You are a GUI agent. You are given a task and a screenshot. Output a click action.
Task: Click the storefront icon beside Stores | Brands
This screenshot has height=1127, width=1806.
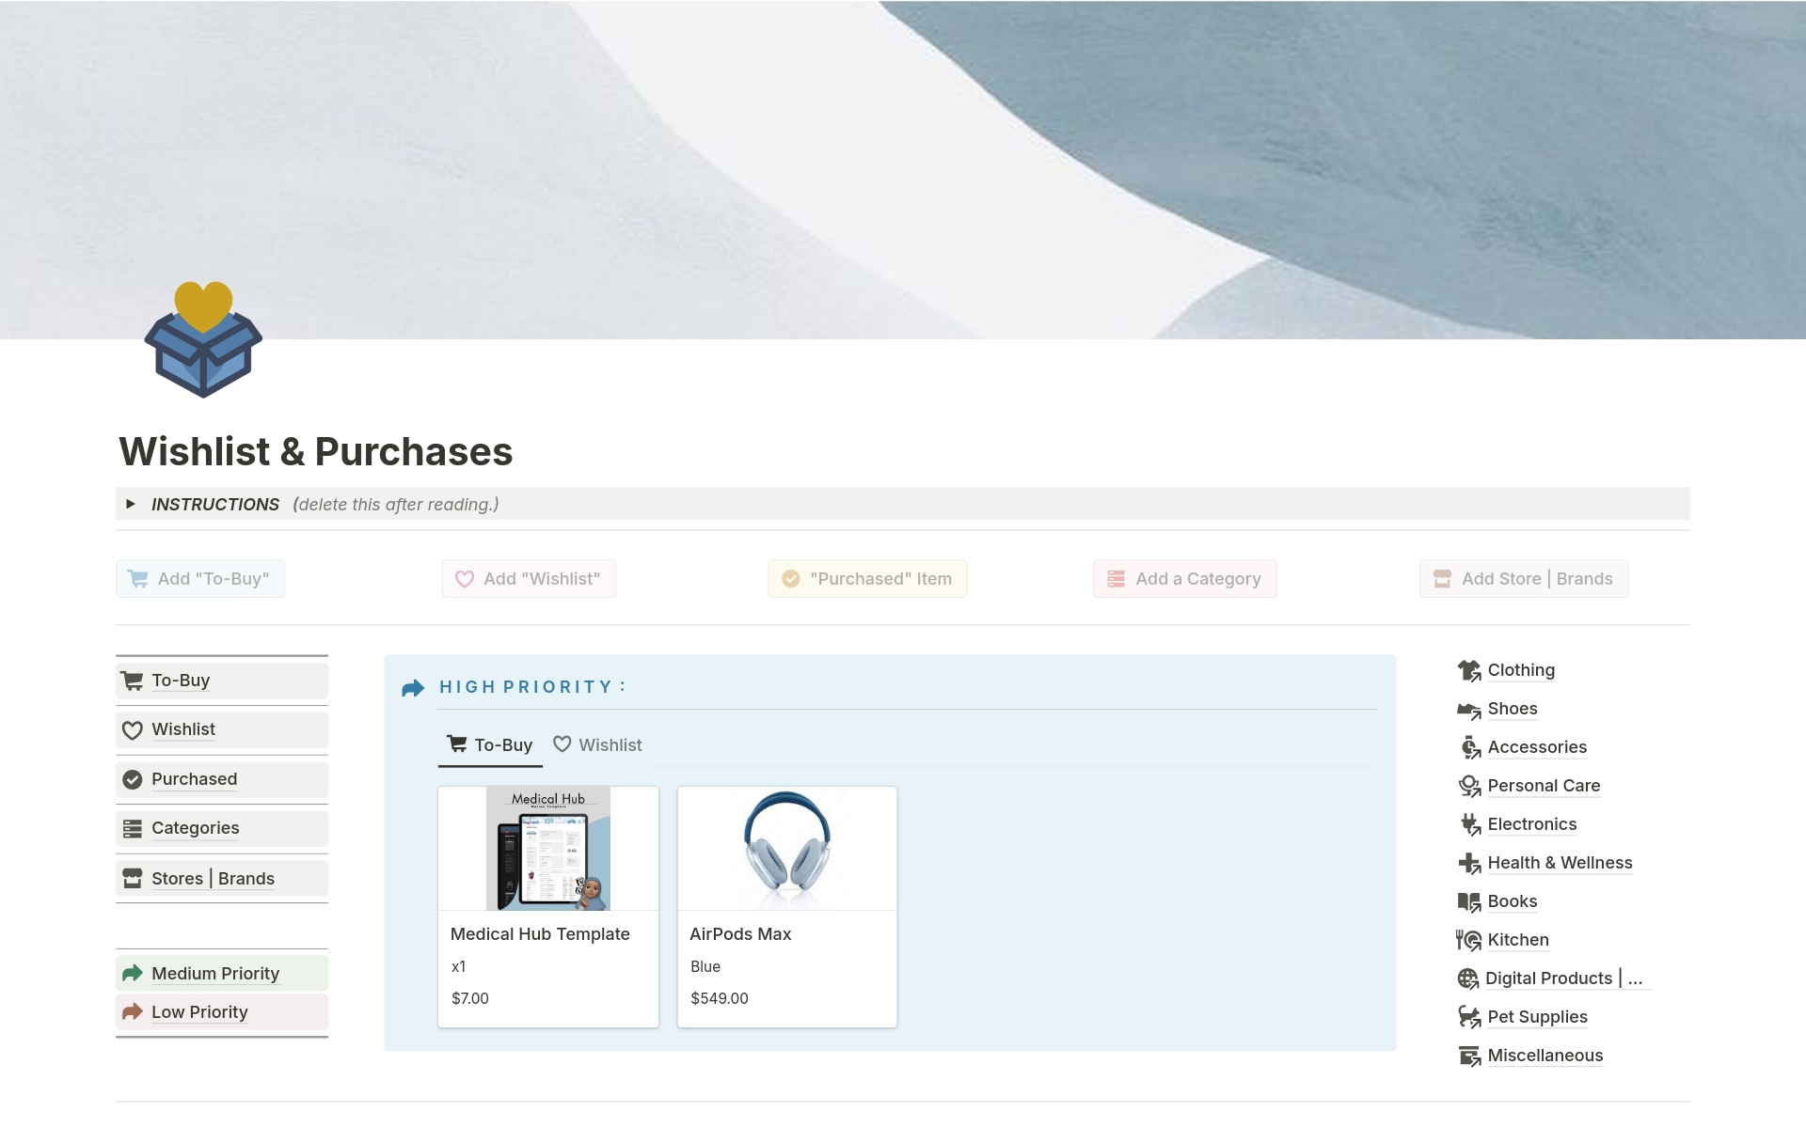(133, 879)
